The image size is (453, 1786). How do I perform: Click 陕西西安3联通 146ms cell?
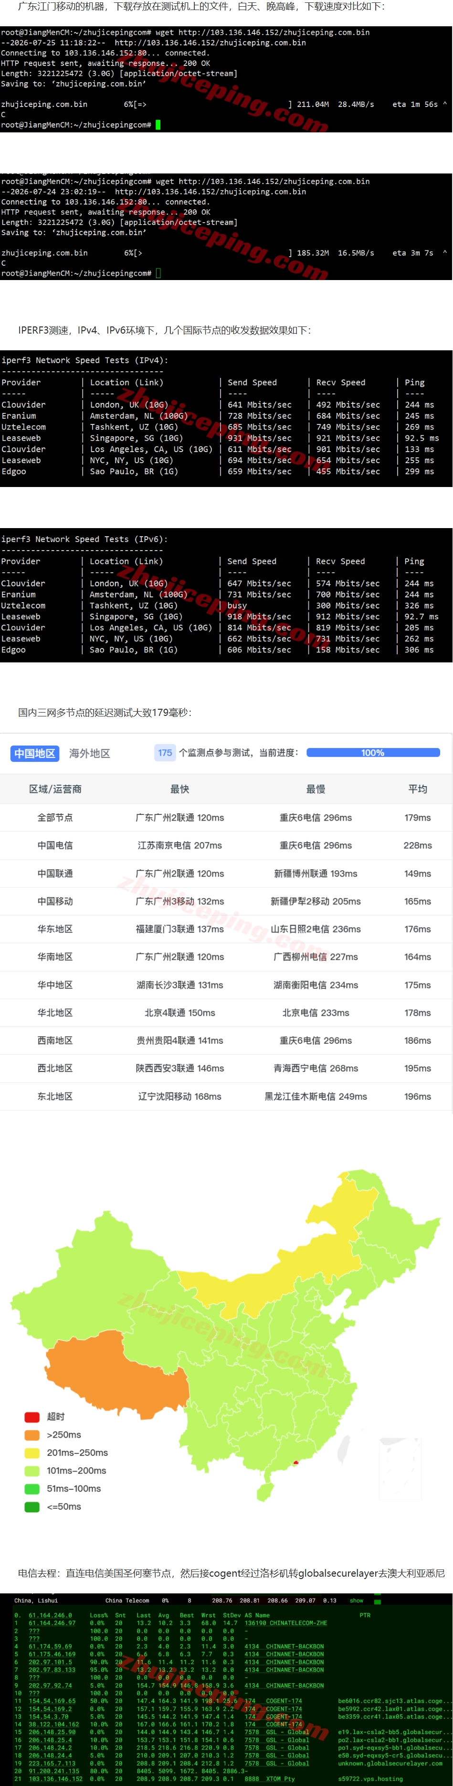(x=180, y=1069)
